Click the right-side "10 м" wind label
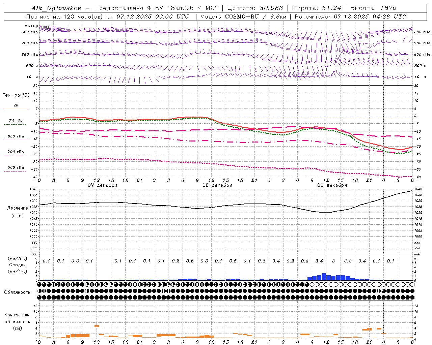Viewport: 432px width, 345px height. [420, 77]
